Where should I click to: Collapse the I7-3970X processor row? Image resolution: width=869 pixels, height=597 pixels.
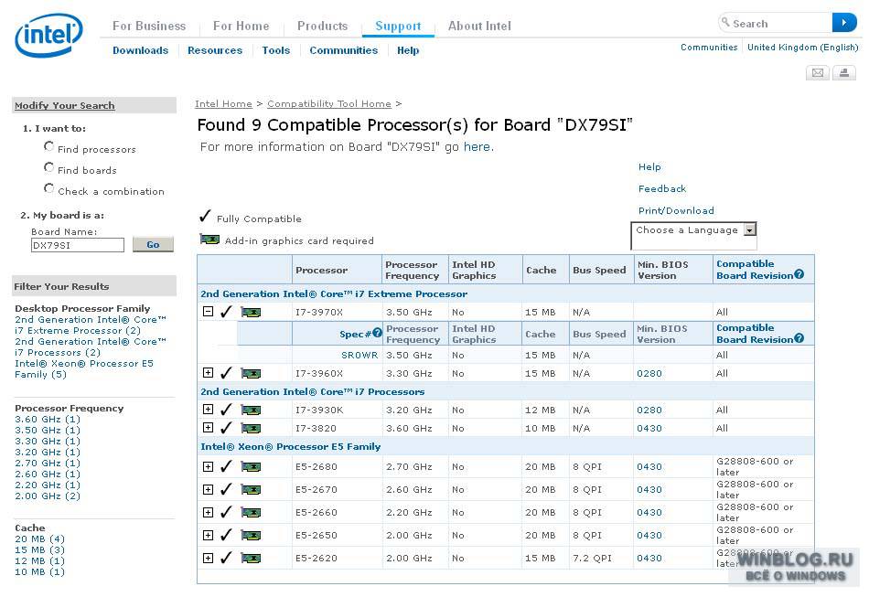pyautogui.click(x=208, y=311)
